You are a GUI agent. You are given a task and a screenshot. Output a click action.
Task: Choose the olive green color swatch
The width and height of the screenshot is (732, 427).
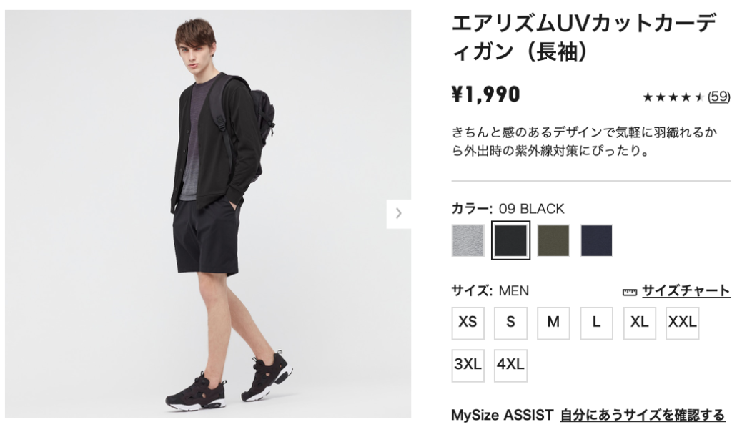click(x=554, y=240)
